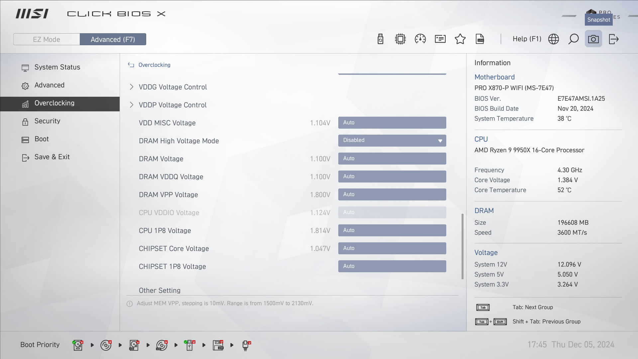The image size is (638, 359).
Task: Switch to EZ Mode
Action: [x=47, y=39]
